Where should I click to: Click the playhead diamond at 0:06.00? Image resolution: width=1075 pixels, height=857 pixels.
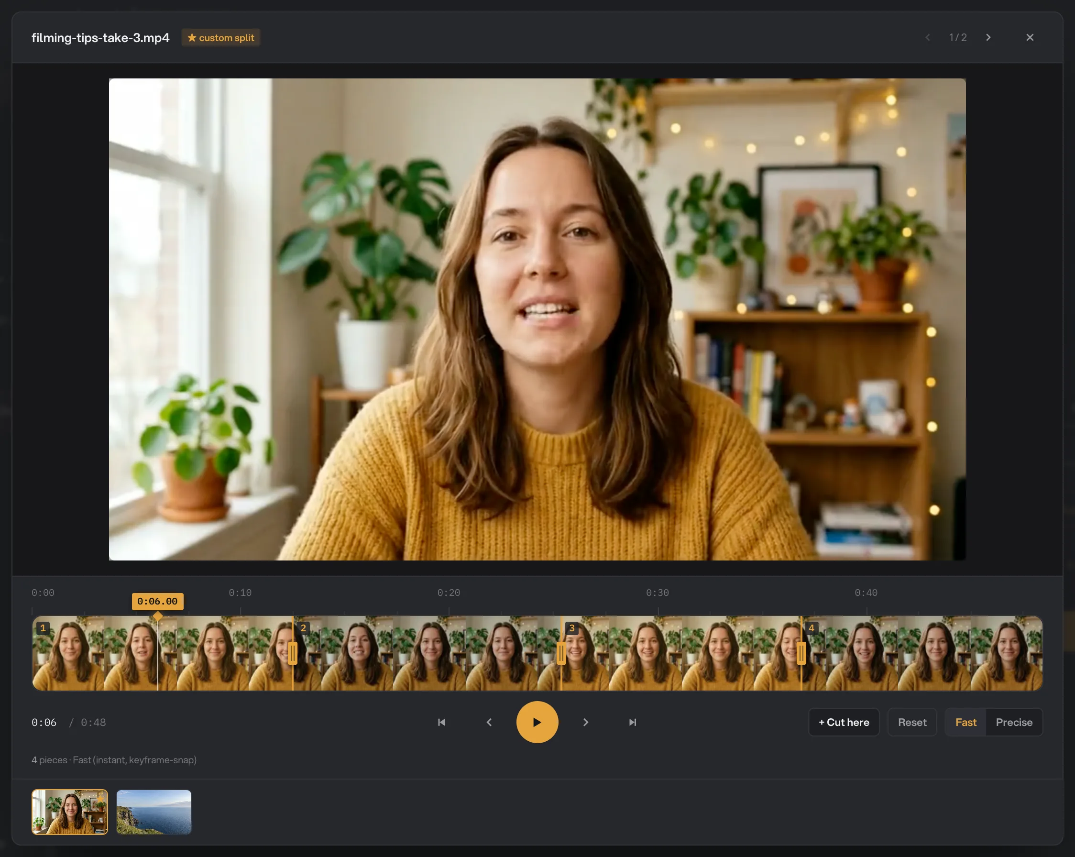point(157,616)
